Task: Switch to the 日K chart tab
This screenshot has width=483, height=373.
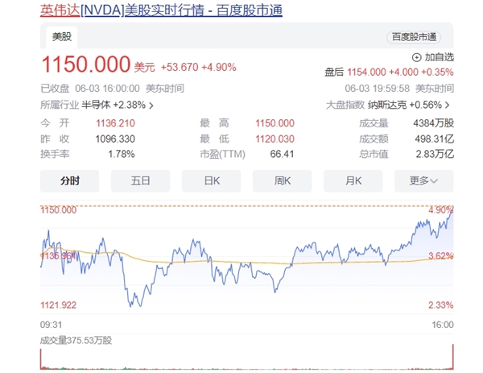Action: click(x=211, y=180)
